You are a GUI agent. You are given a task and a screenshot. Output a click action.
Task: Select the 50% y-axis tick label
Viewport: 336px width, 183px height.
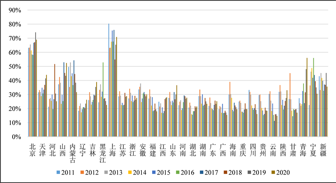point(15,67)
